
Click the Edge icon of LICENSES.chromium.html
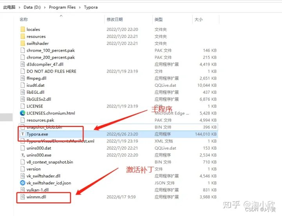(x=23, y=113)
